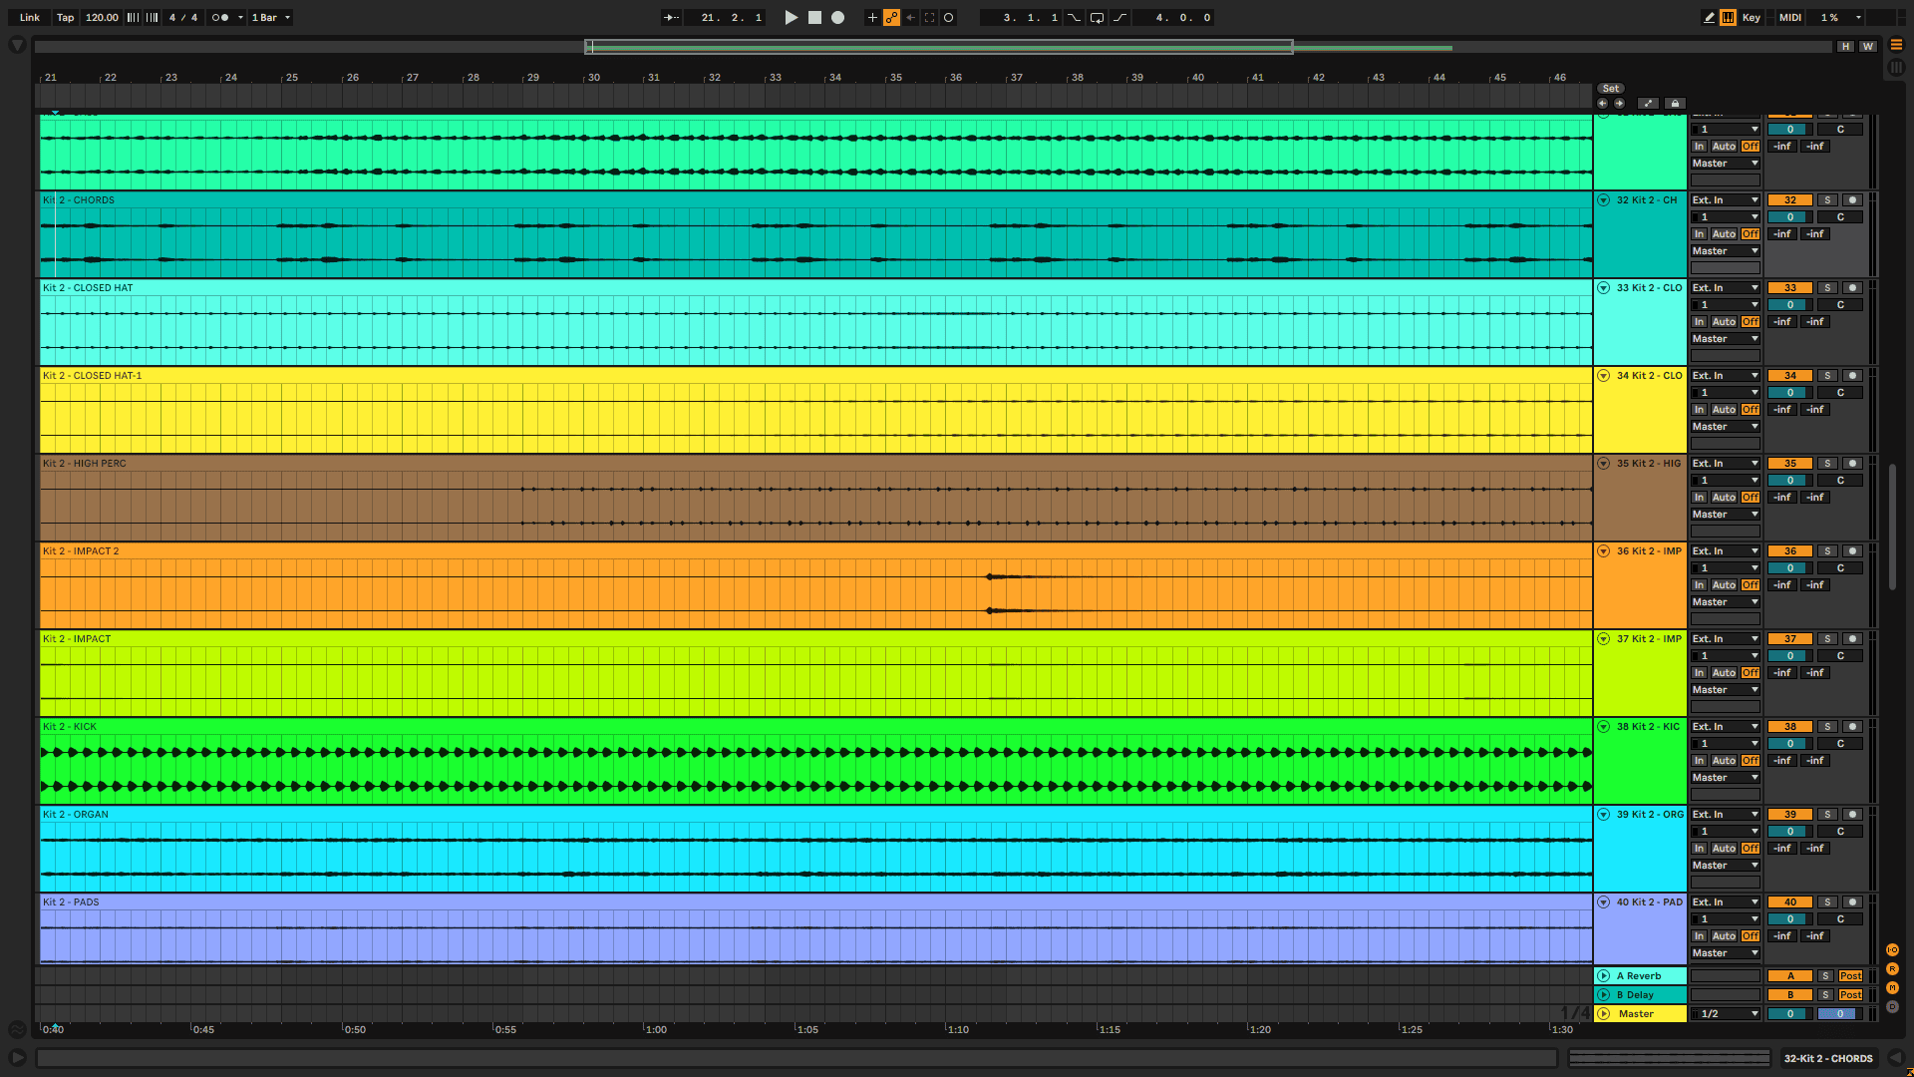Viewport: 1914px width, 1077px height.
Task: Start playback with the Play button
Action: click(791, 17)
